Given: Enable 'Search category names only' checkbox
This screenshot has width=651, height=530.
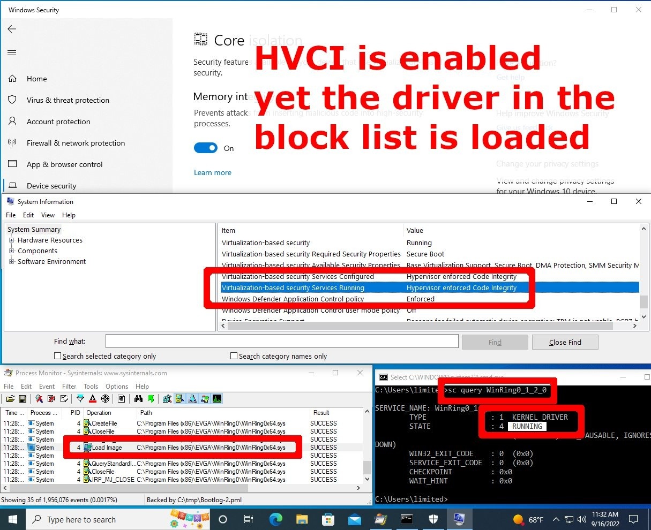Looking at the screenshot, I should 234,356.
